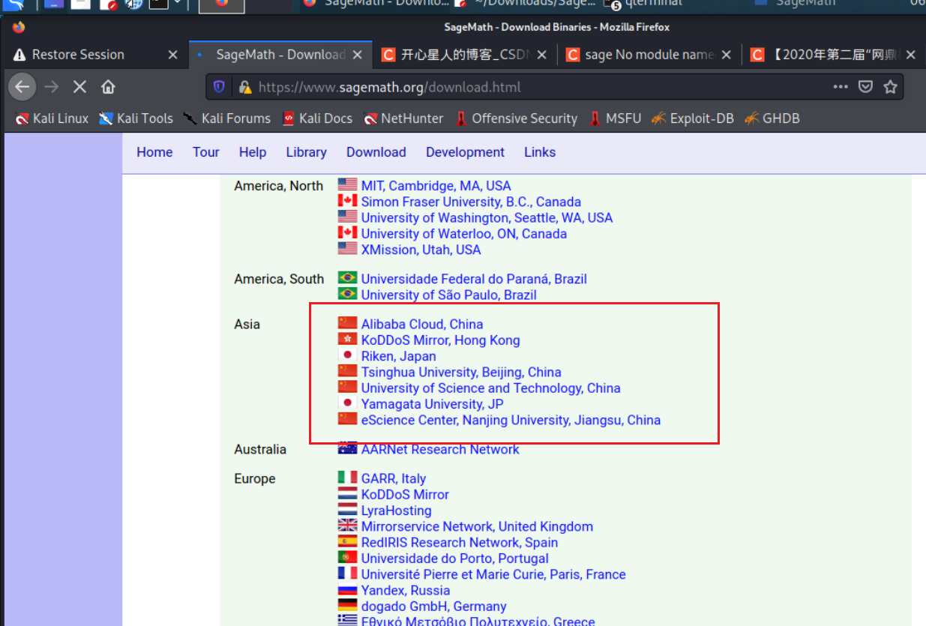Select the SageMath - Download tab
This screenshot has width=926, height=626.
(279, 55)
